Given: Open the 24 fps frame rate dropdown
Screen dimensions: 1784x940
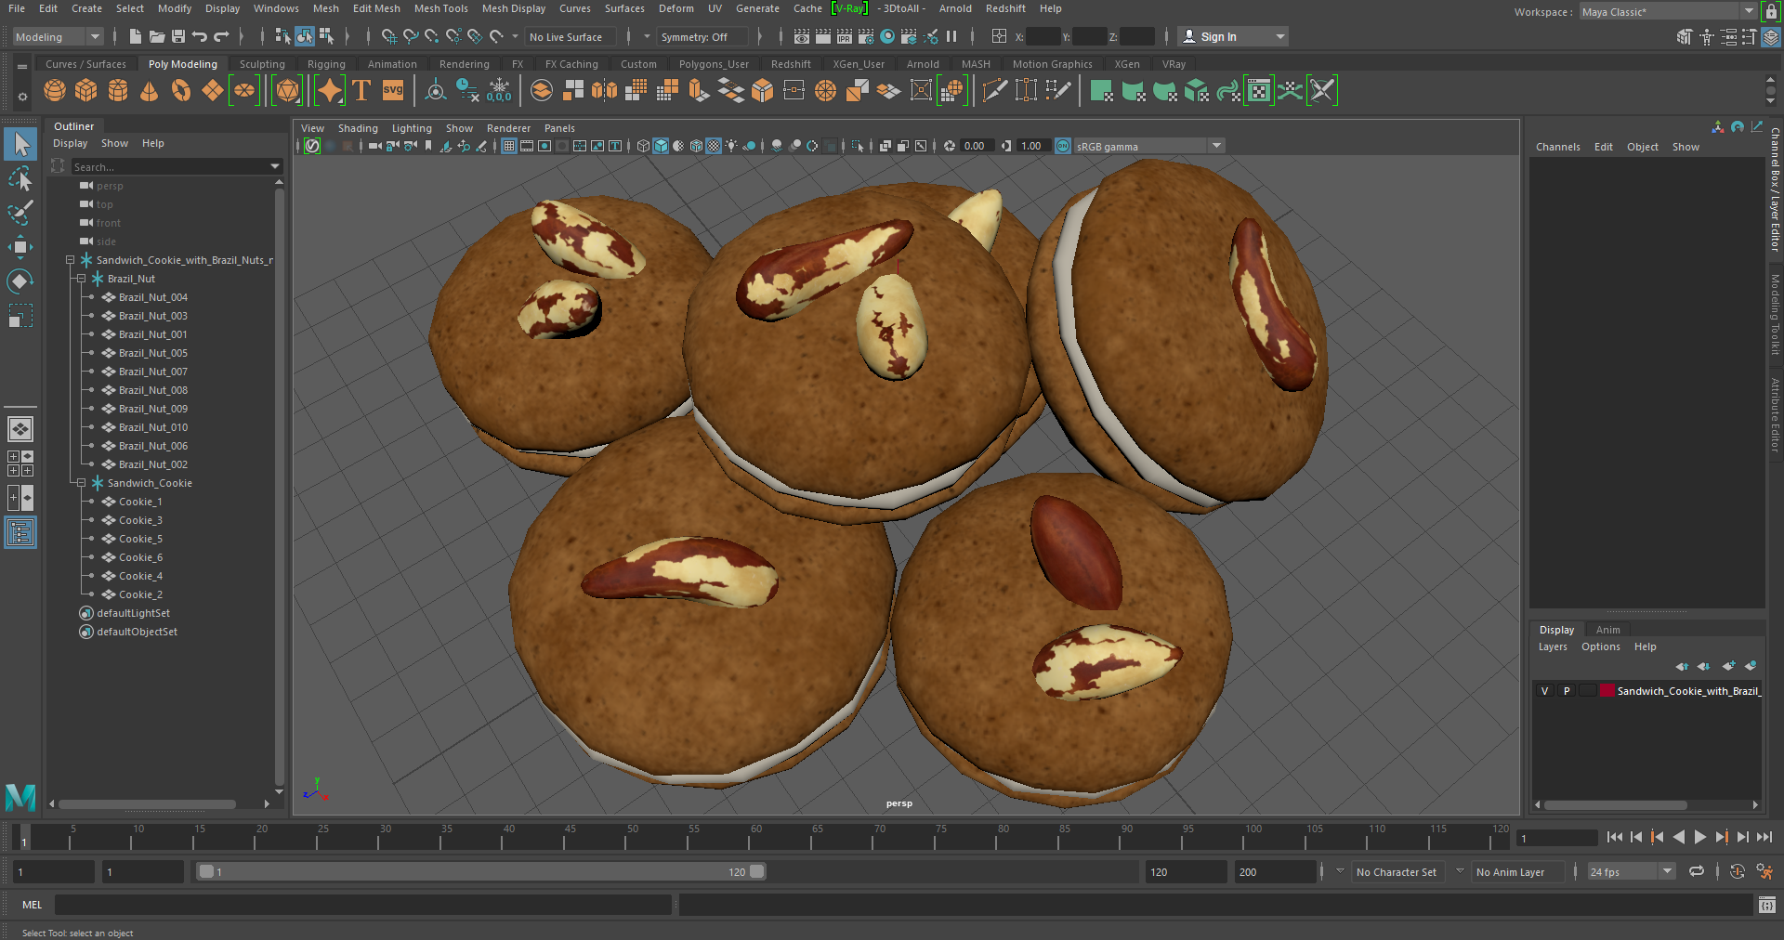Looking at the screenshot, I should click(x=1631, y=871).
